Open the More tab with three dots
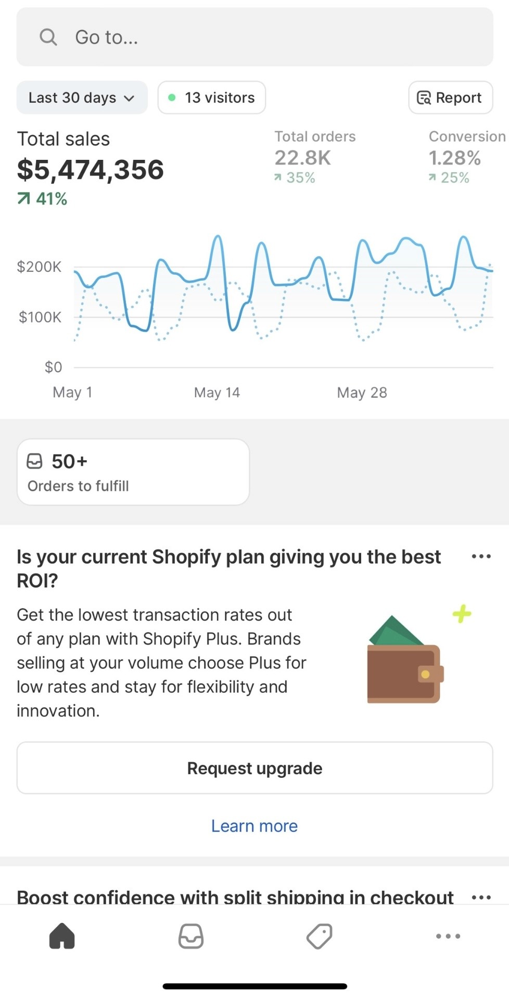 pos(448,935)
